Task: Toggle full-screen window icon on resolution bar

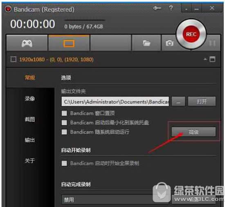Action: [212, 59]
